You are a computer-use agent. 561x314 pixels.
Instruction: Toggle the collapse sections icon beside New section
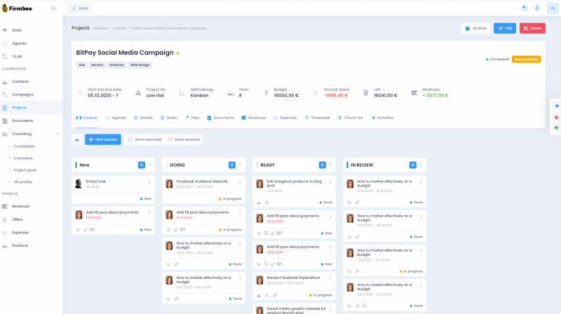click(x=77, y=139)
